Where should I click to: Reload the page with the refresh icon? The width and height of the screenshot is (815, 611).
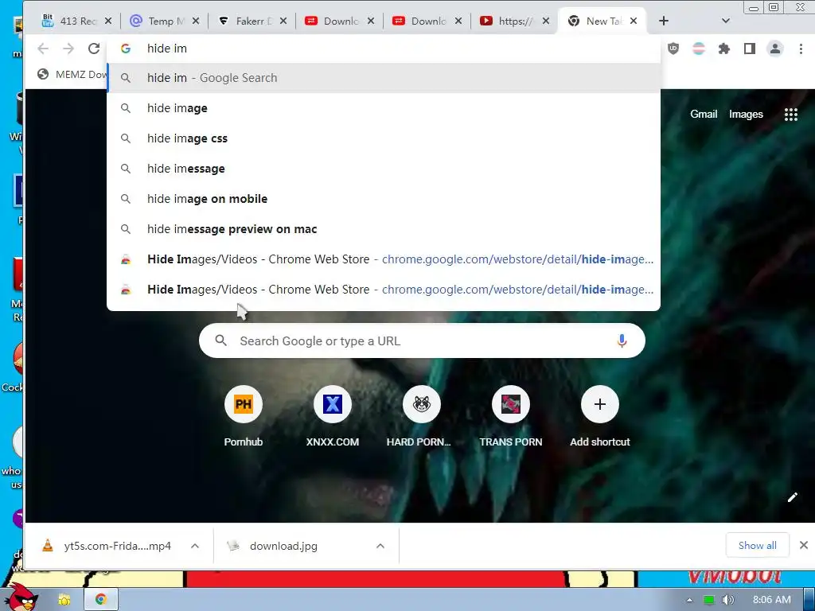[94, 49]
